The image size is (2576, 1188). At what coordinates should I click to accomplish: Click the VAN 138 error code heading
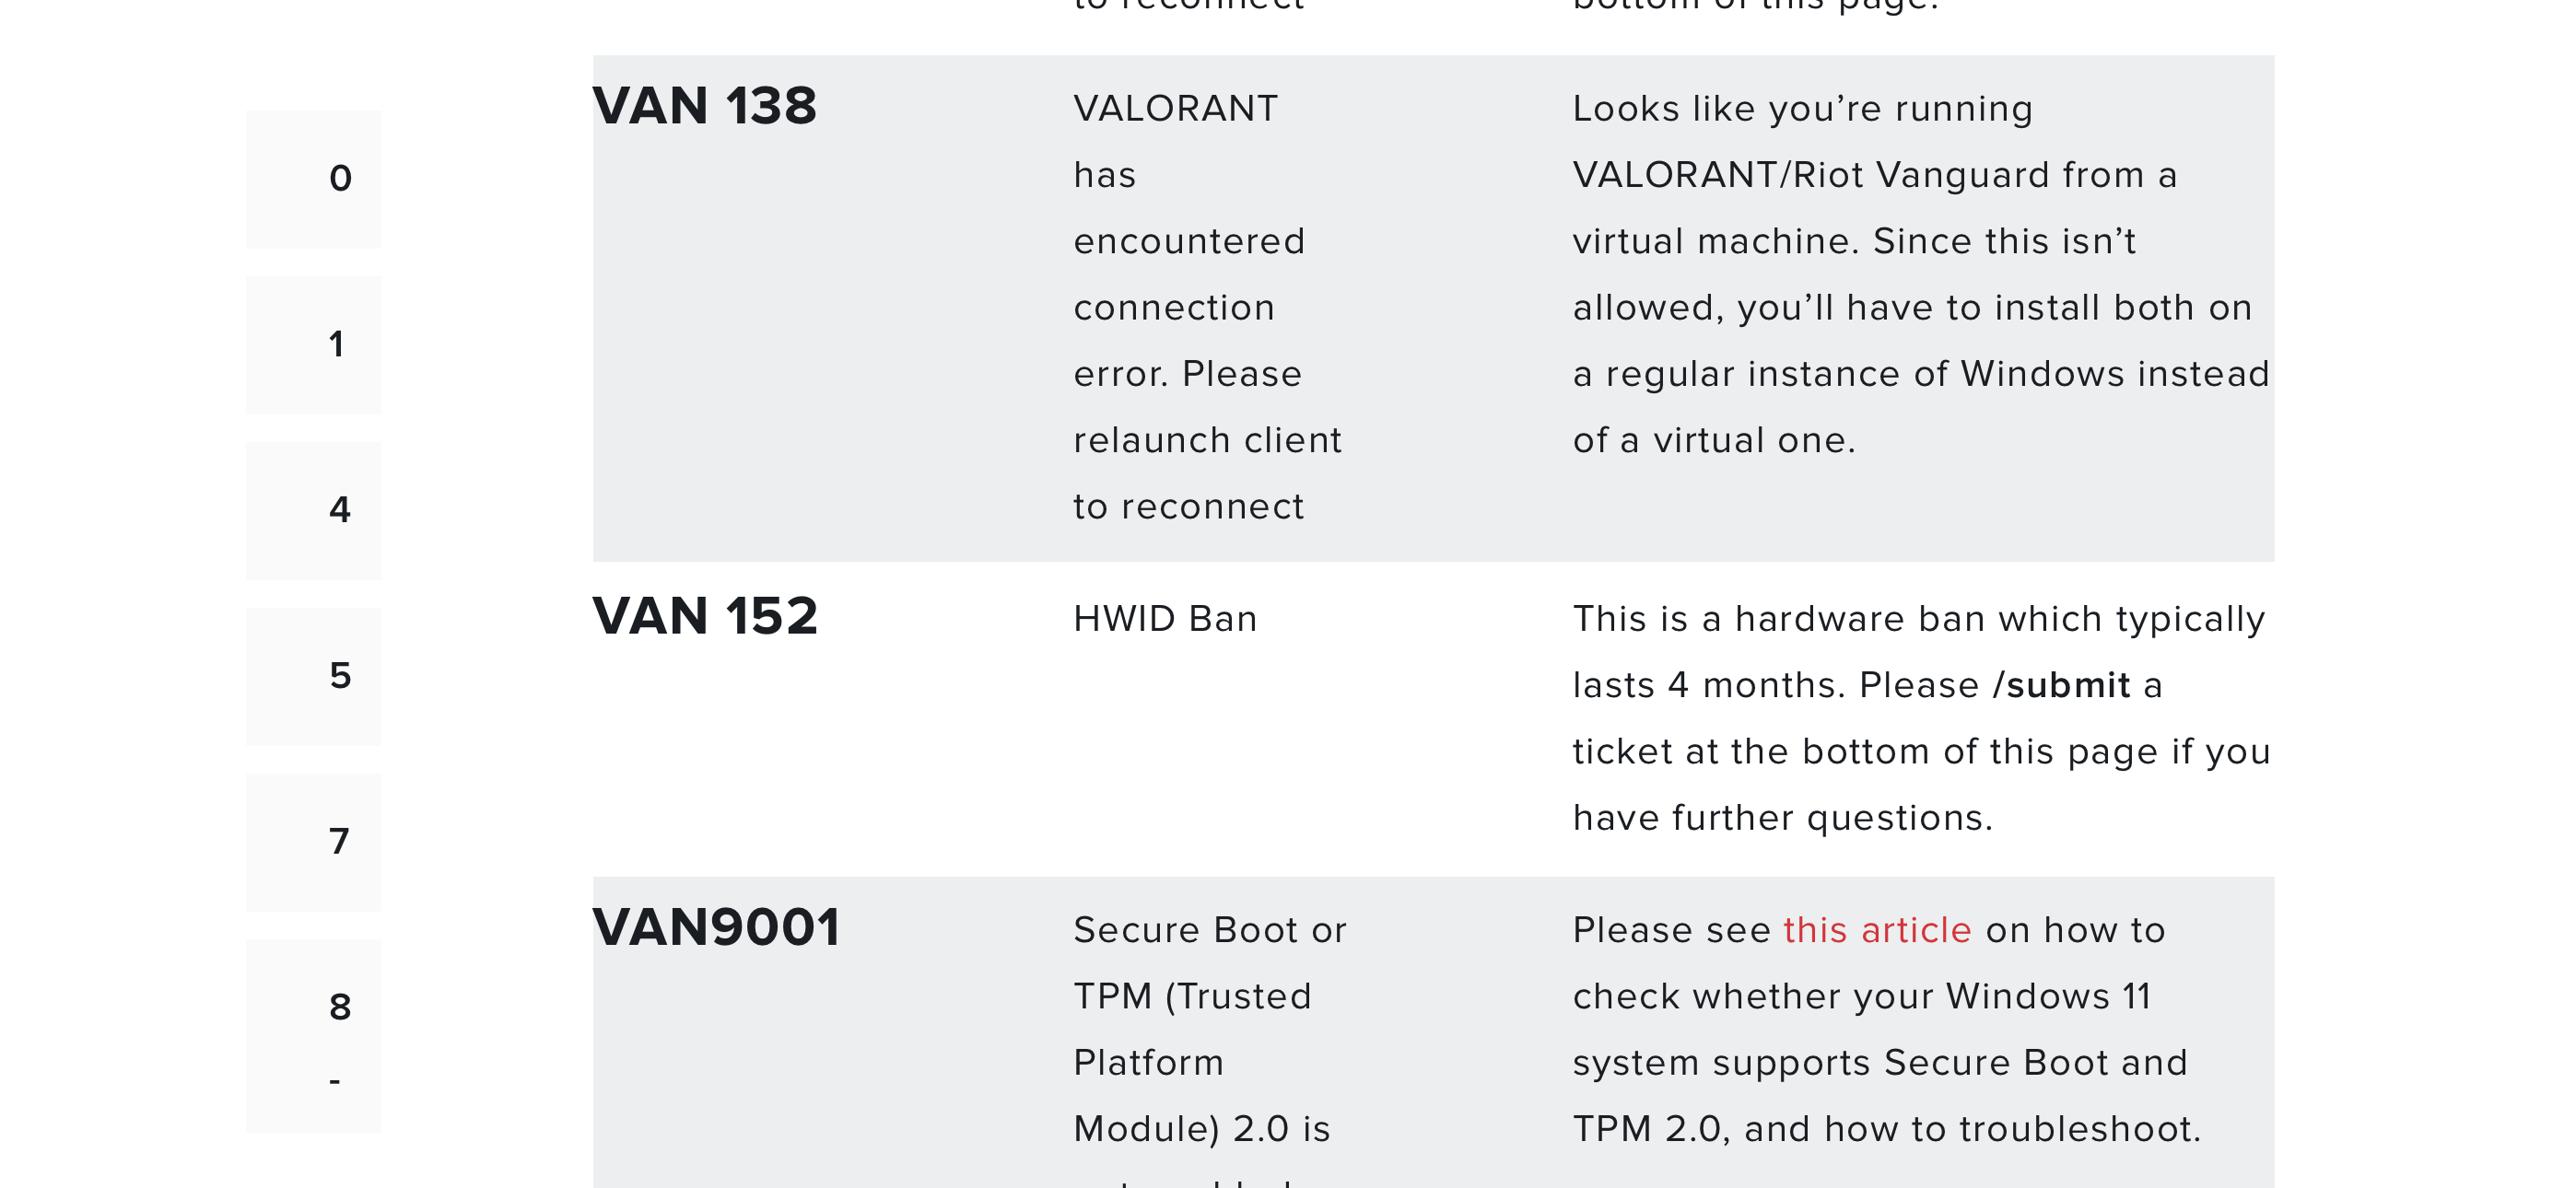pos(704,106)
